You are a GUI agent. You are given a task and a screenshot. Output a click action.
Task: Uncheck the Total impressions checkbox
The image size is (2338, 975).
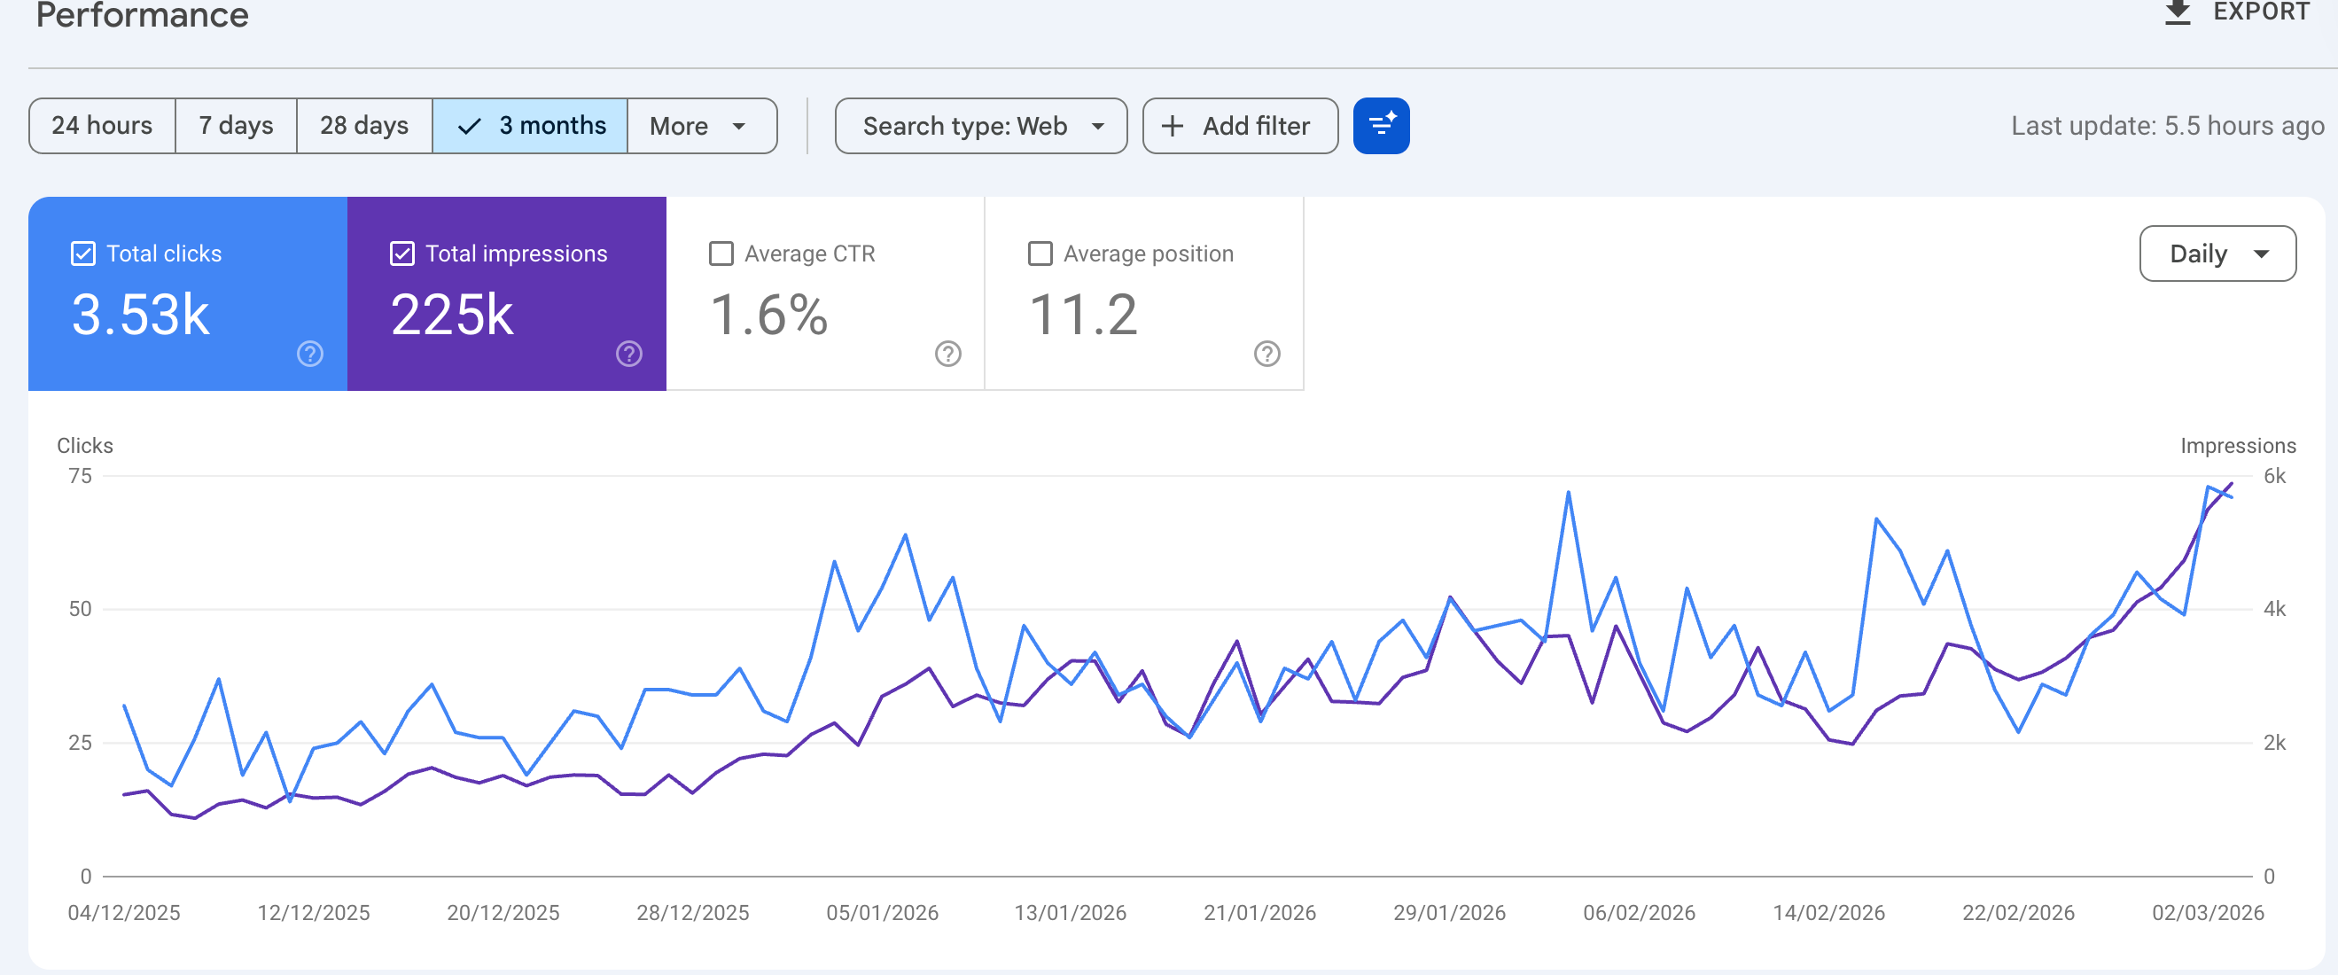[x=402, y=253]
